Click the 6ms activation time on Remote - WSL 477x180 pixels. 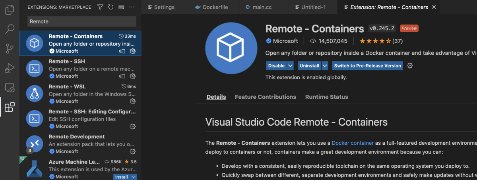pos(128,86)
